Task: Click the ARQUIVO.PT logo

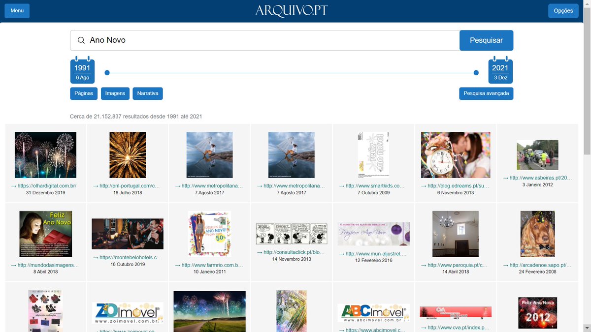Action: click(x=292, y=11)
